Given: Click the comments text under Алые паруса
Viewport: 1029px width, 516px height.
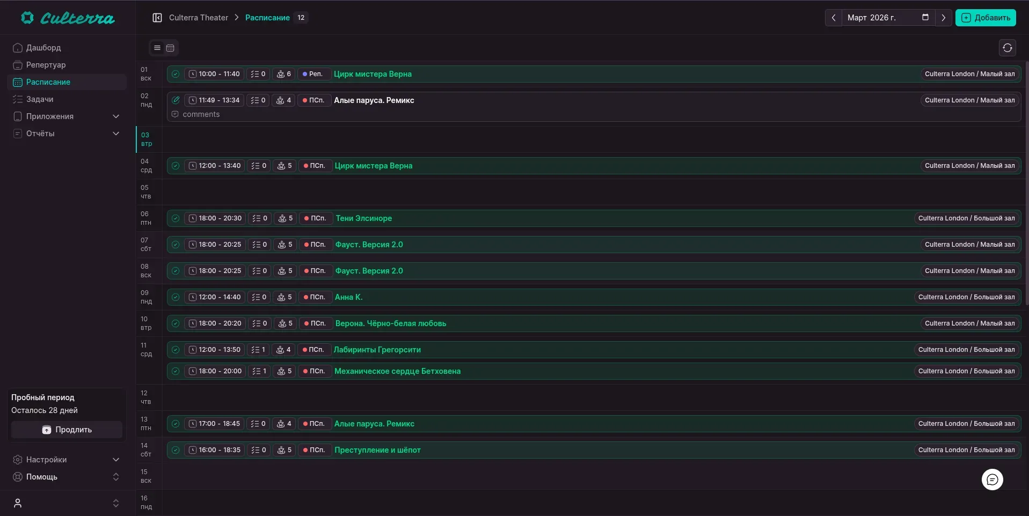Looking at the screenshot, I should coord(201,114).
